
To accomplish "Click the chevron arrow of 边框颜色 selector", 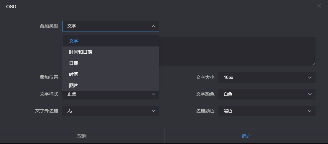I will pyautogui.click(x=310, y=111).
